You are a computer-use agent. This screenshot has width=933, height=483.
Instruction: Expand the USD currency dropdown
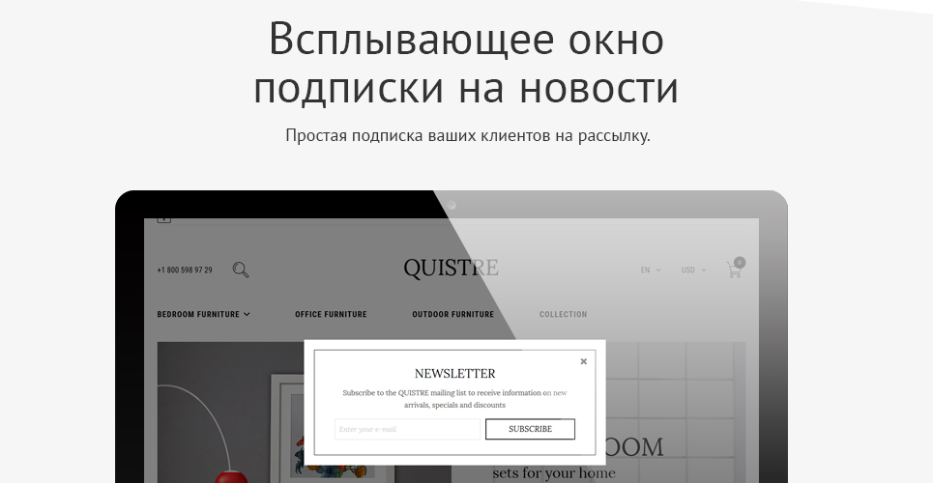coord(693,270)
